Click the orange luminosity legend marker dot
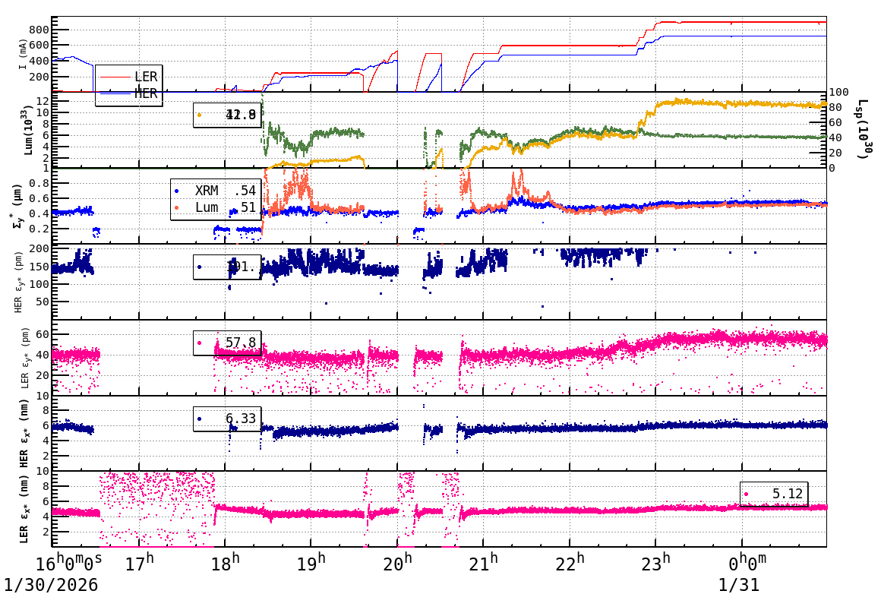 201,113
